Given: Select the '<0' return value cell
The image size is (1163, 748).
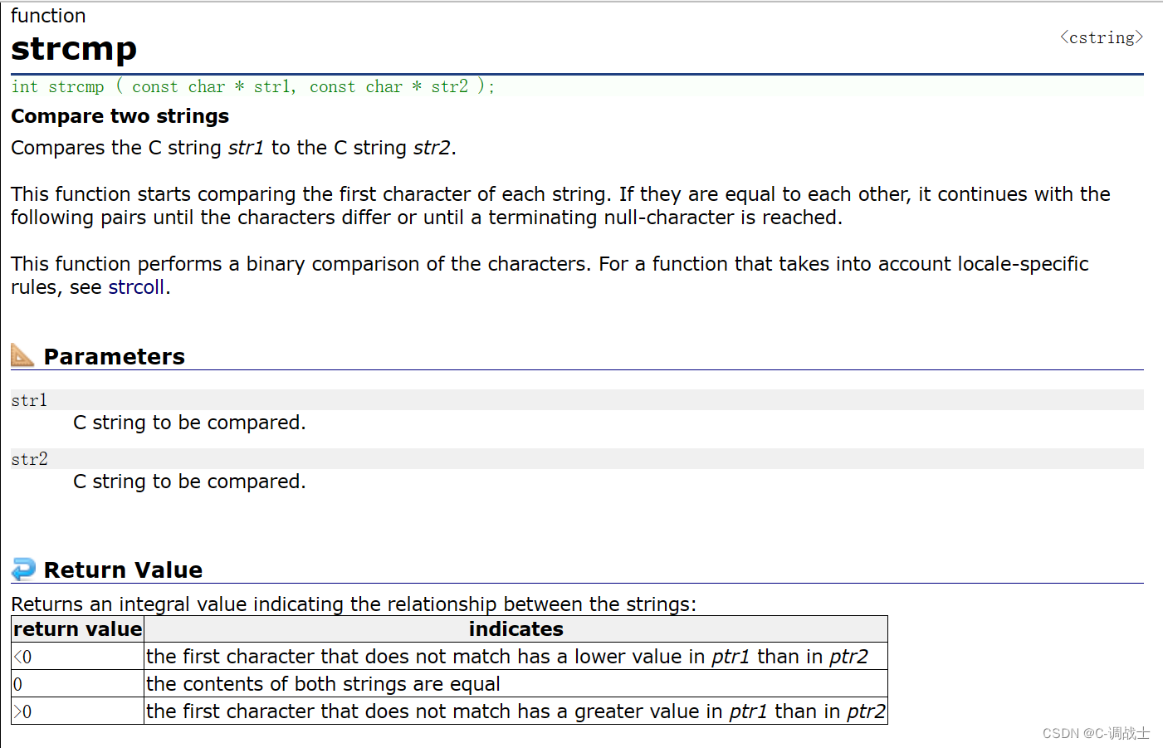Looking at the screenshot, I should click(22, 657).
